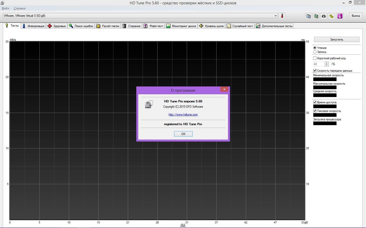
Task: Open the Тесты tab
Action: point(12,26)
